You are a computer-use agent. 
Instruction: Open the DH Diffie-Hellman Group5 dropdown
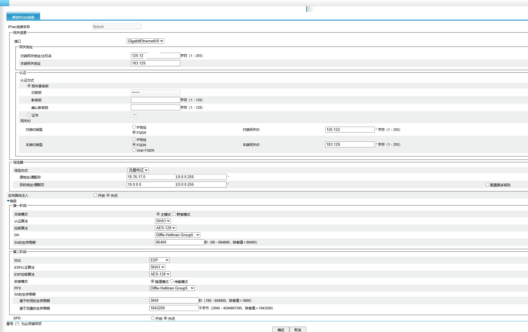pos(177,235)
